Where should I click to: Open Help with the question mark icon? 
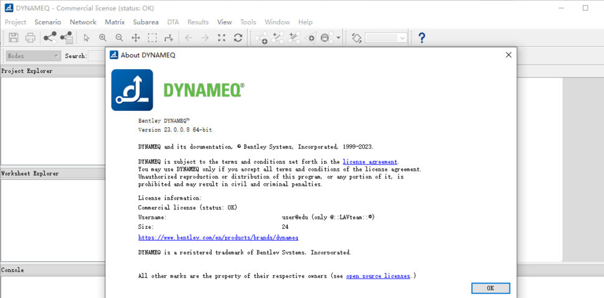click(422, 38)
